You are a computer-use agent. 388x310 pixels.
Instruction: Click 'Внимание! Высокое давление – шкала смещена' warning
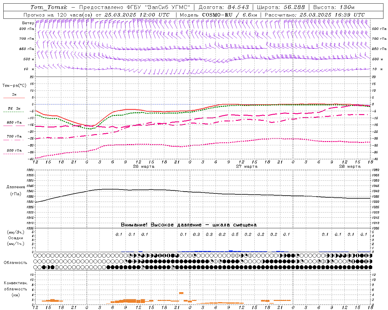click(x=189, y=225)
